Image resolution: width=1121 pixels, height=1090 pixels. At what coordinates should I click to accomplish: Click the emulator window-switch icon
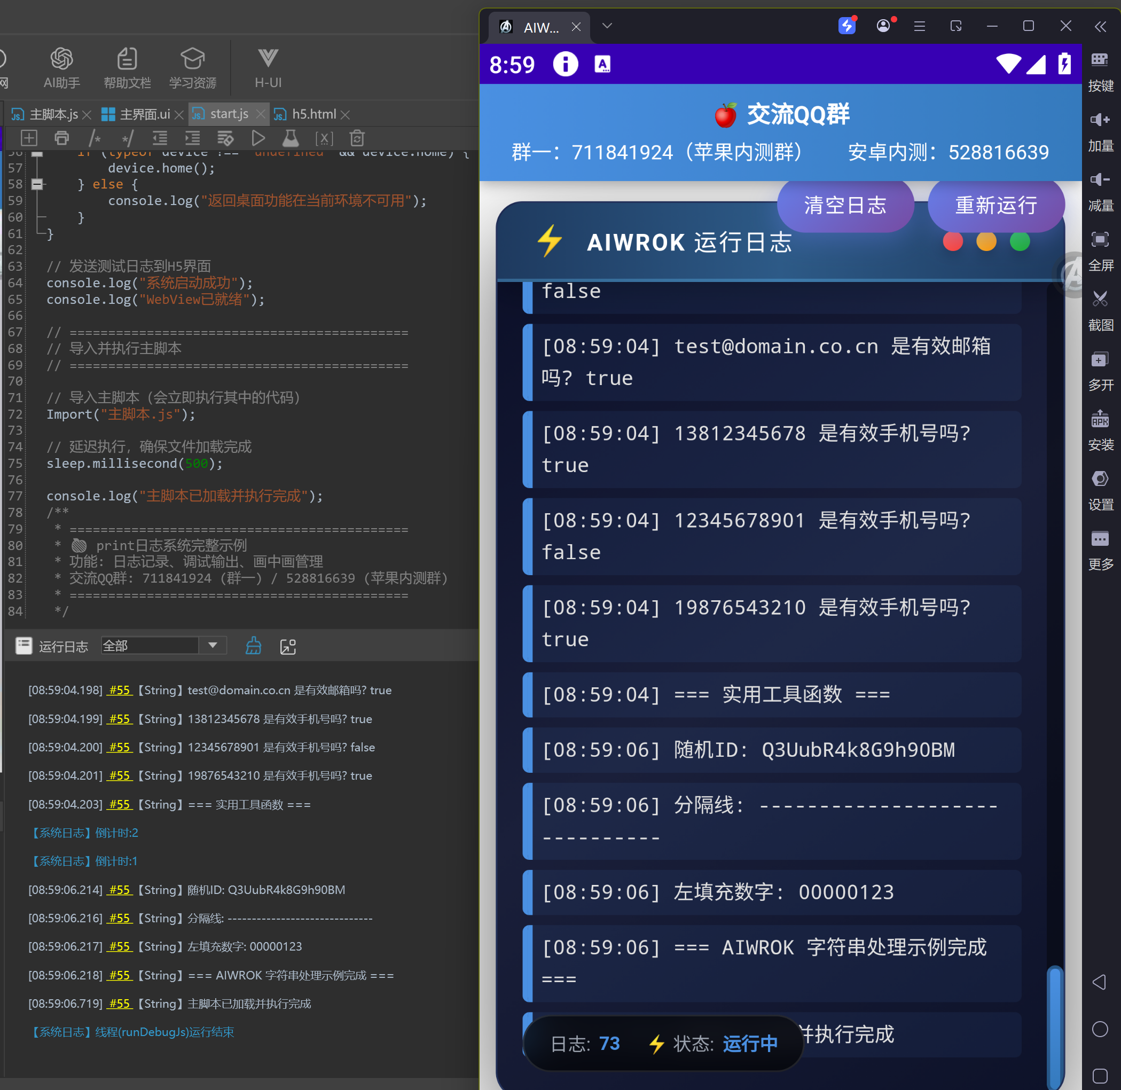[x=955, y=26]
